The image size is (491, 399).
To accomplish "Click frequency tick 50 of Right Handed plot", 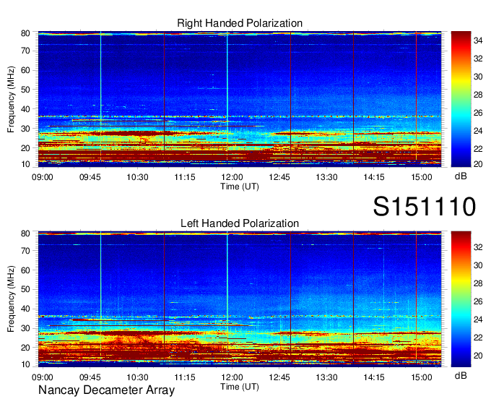I will [x=25, y=90].
